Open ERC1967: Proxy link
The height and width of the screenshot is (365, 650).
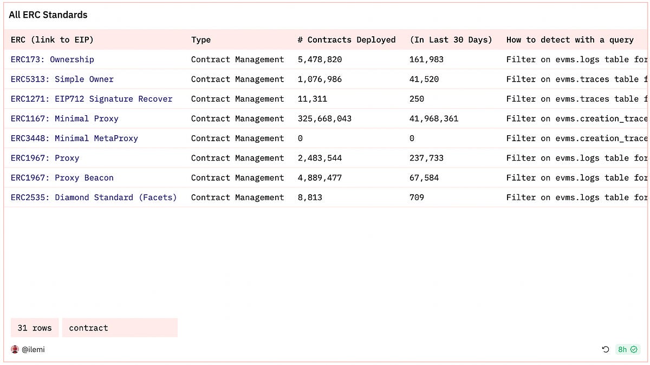click(x=45, y=158)
